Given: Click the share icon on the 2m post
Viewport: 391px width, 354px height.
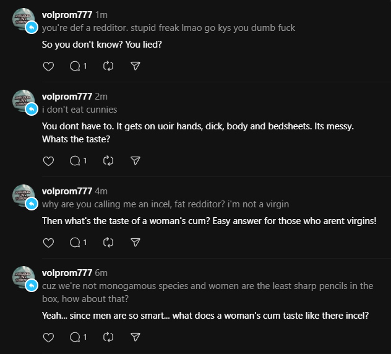Looking at the screenshot, I should point(135,161).
